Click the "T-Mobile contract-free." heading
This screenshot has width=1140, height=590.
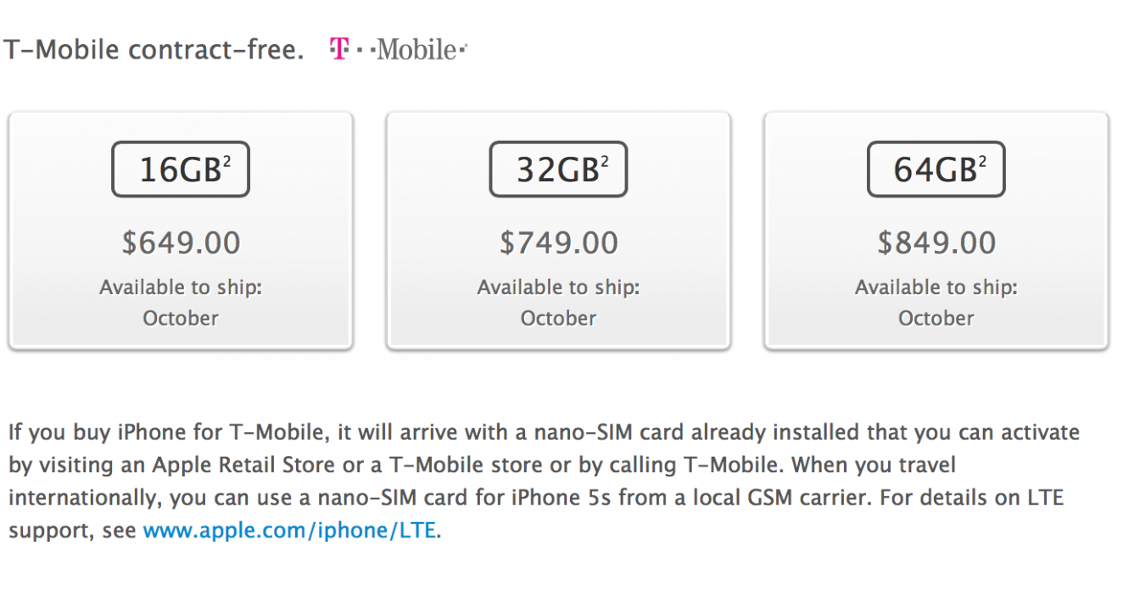click(154, 50)
